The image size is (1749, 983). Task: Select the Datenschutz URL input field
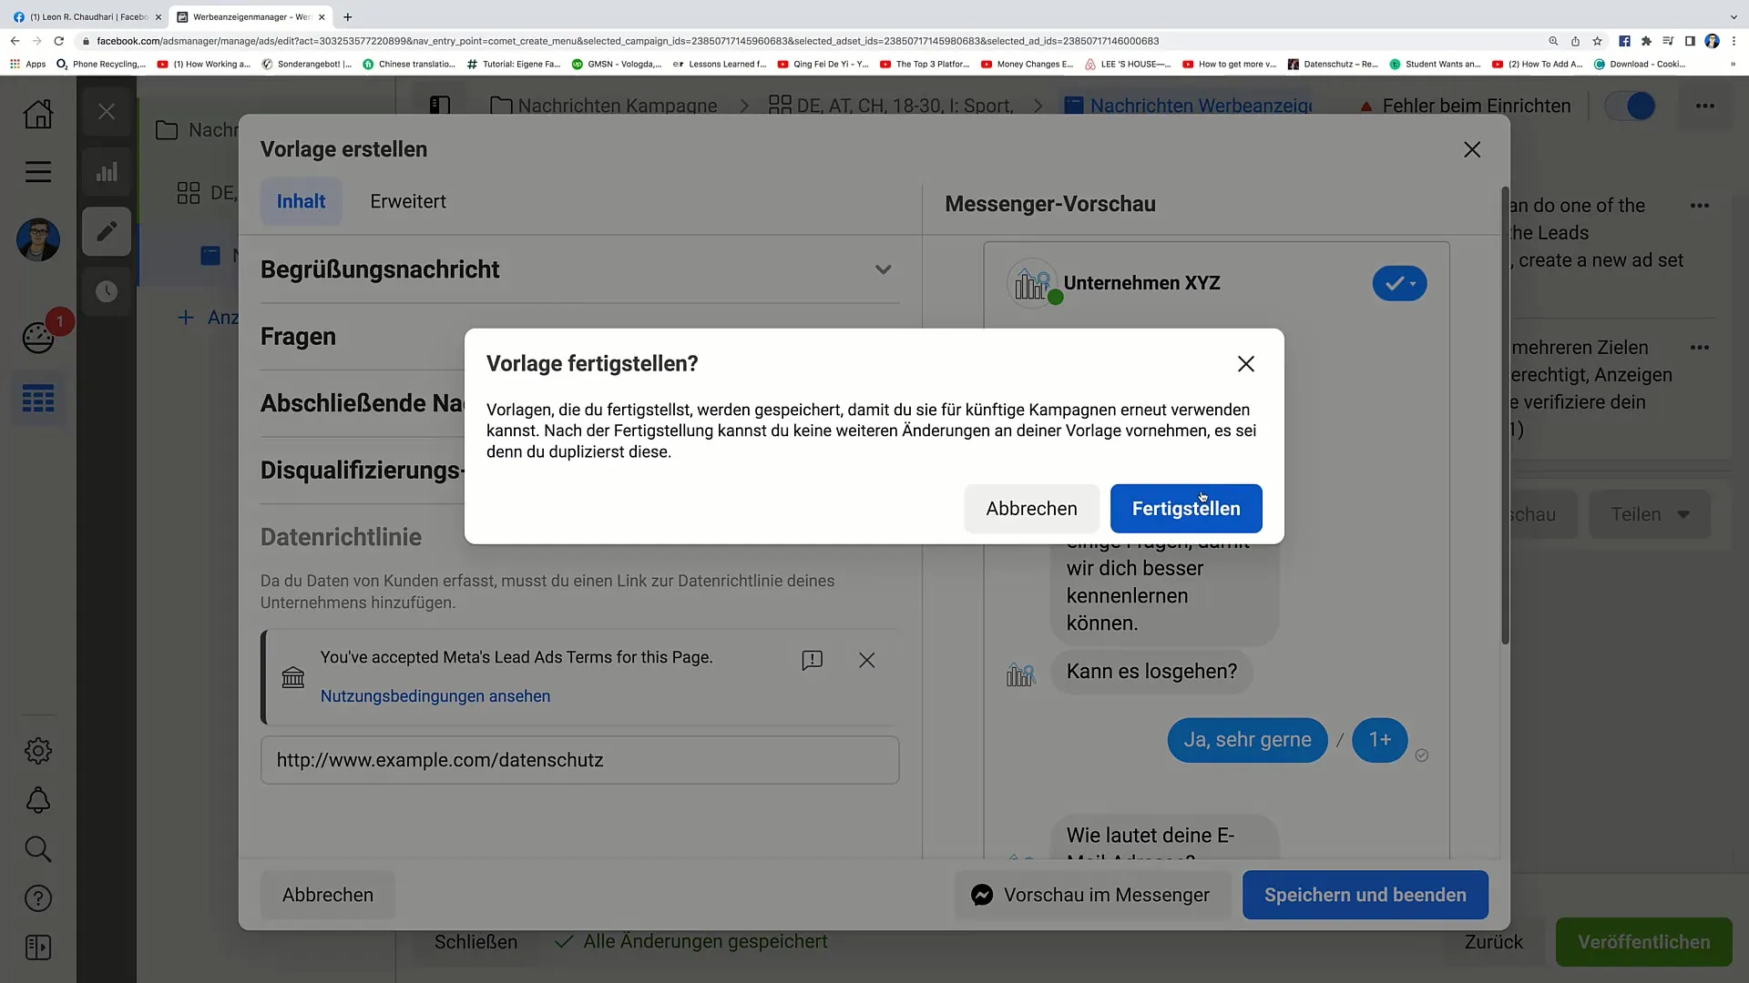click(580, 760)
